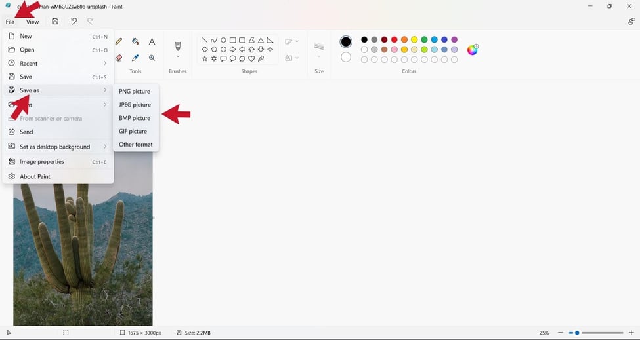Select the Five-point star shape

(x=205, y=59)
